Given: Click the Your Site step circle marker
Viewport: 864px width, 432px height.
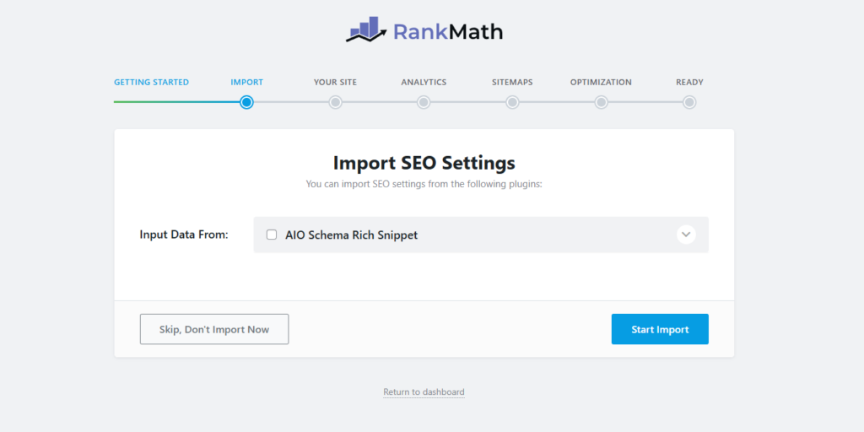Looking at the screenshot, I should click(x=335, y=102).
